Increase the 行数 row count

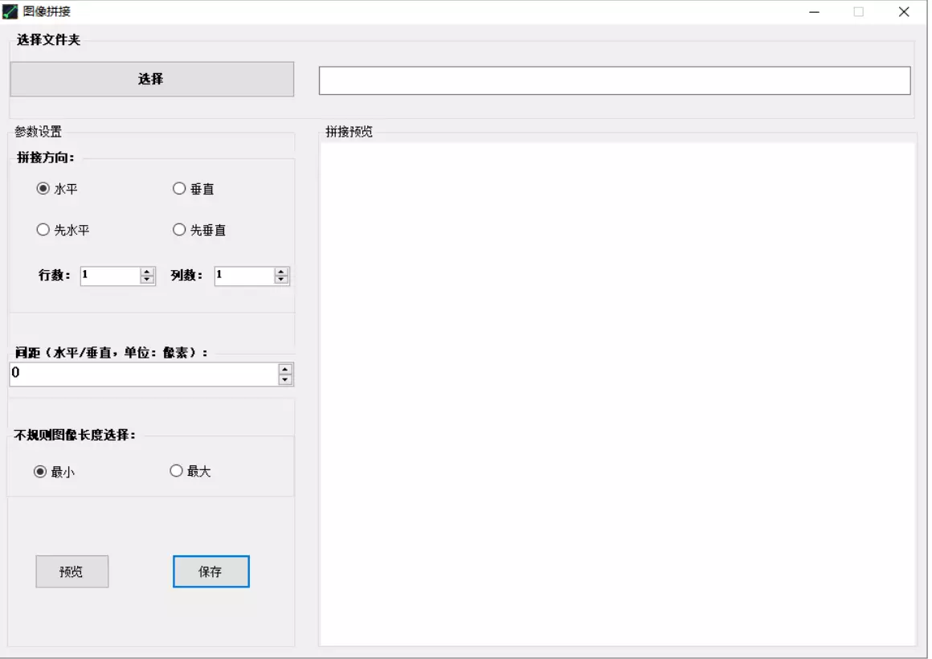tap(147, 271)
